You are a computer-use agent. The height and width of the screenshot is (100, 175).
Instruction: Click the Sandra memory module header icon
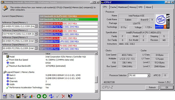5,8
